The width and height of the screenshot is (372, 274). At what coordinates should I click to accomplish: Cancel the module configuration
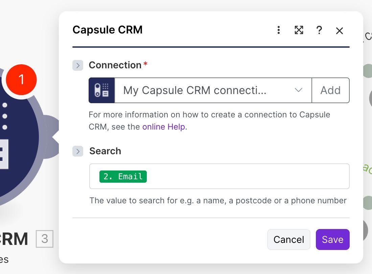(288, 239)
